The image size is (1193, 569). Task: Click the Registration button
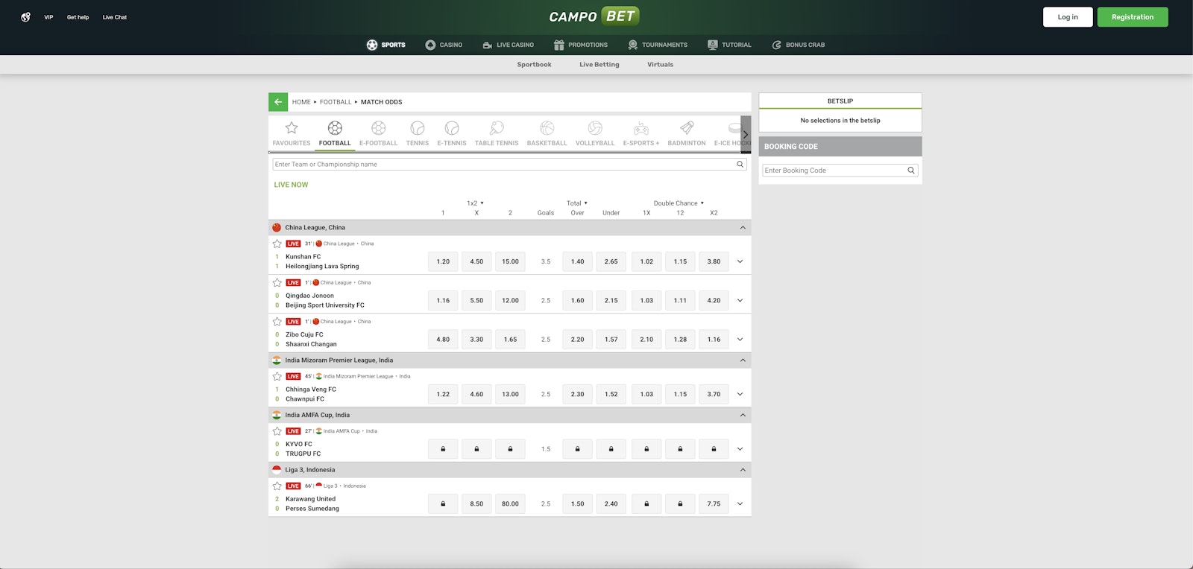[x=1132, y=17]
